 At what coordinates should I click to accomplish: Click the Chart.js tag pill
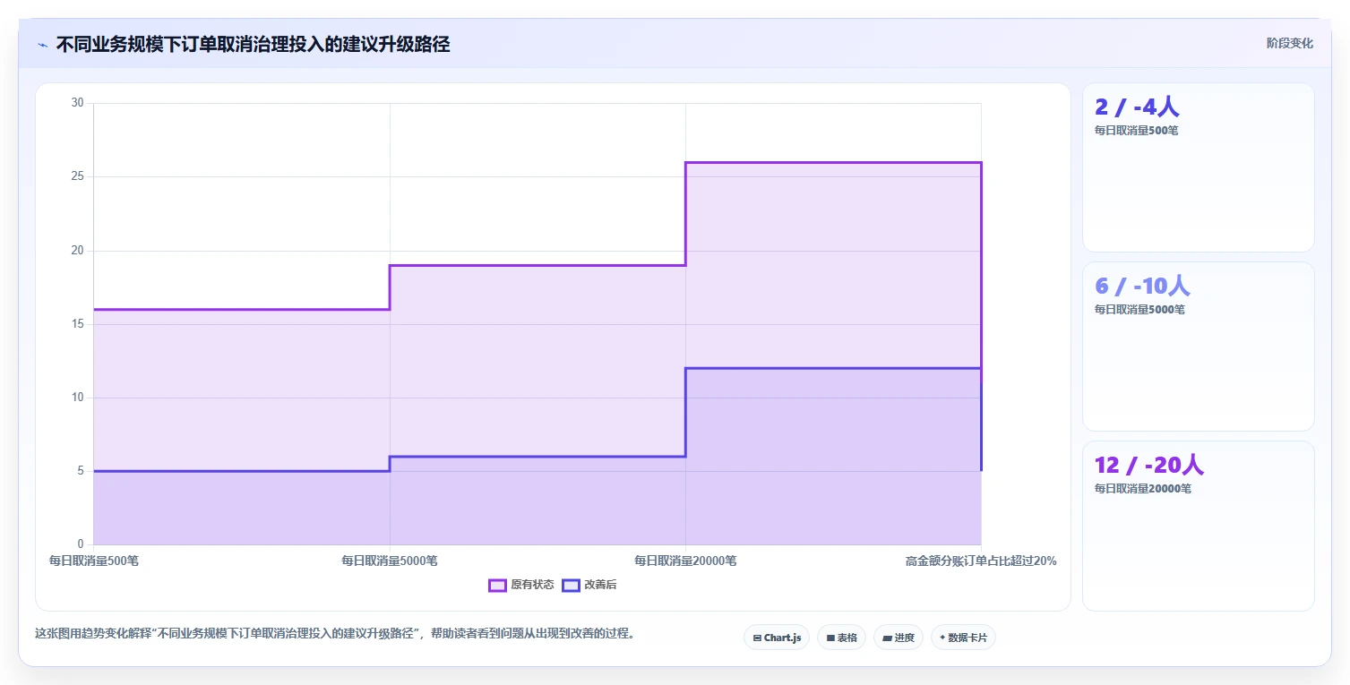pyautogui.click(x=777, y=638)
